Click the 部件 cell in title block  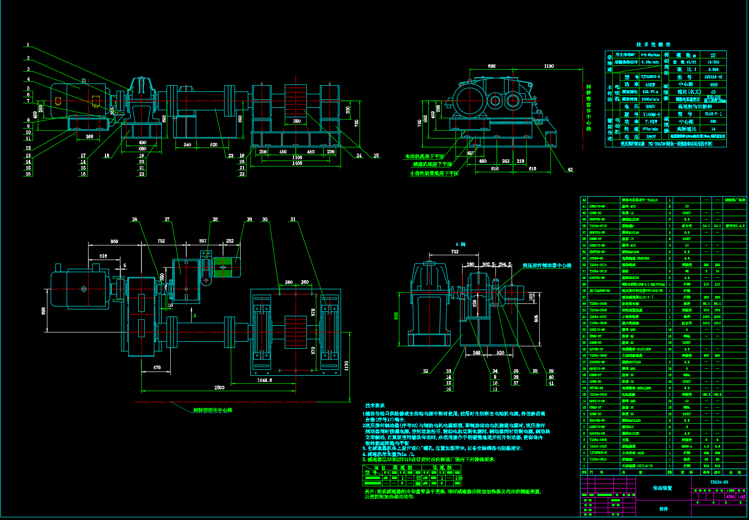(663, 509)
